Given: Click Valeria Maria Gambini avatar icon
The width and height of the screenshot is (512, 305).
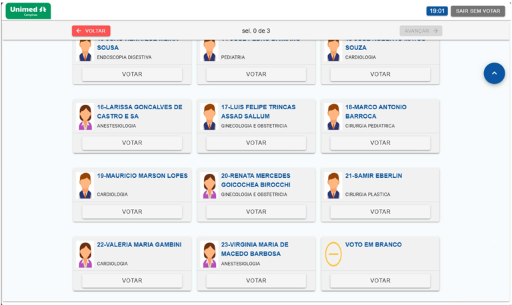Looking at the screenshot, I should click(85, 254).
